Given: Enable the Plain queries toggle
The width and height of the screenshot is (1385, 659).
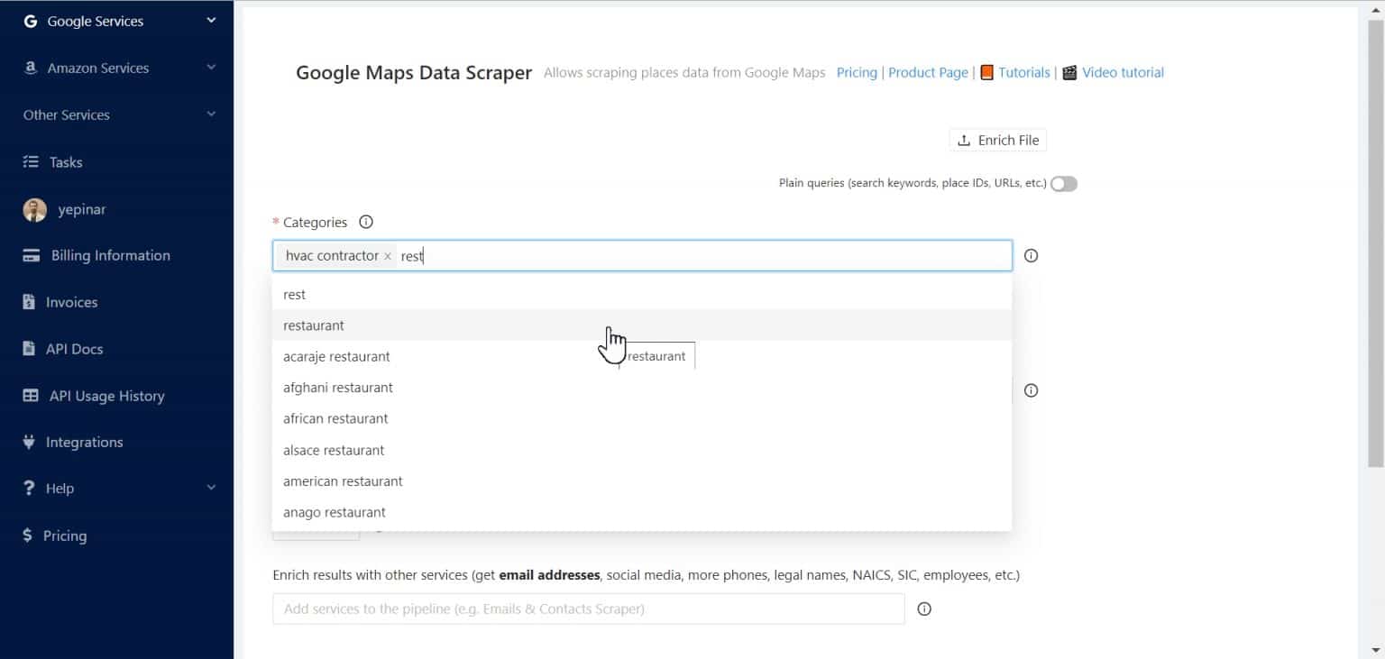Looking at the screenshot, I should 1063,183.
